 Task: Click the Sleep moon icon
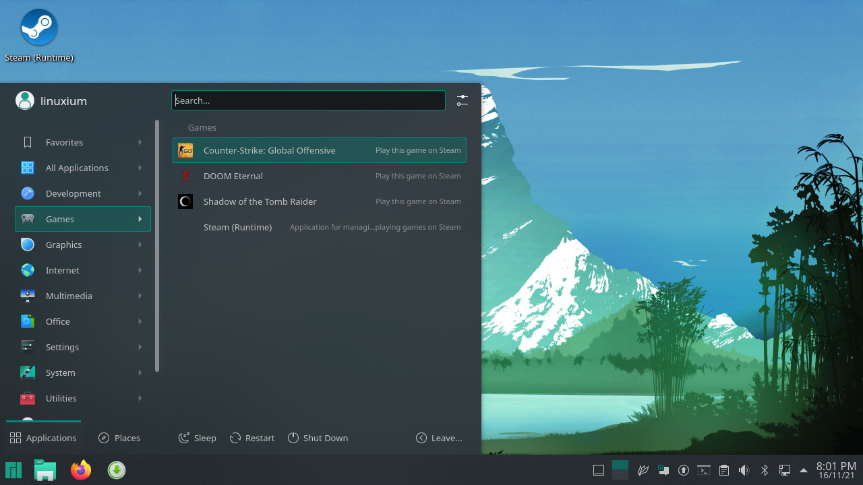tap(184, 438)
